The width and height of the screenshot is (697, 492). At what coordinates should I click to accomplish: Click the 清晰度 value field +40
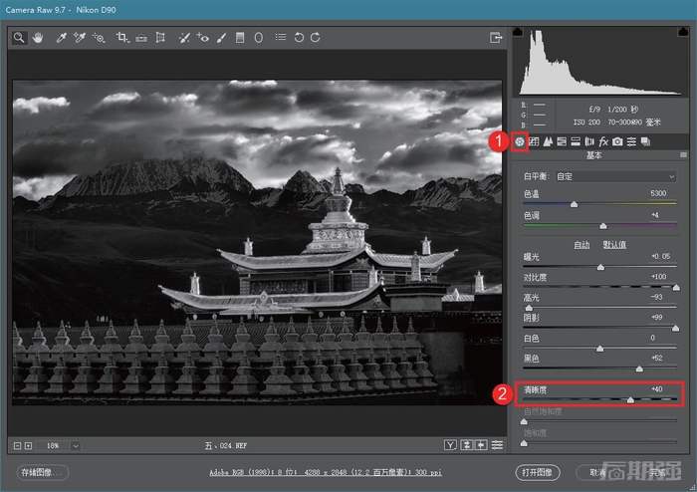click(x=657, y=389)
